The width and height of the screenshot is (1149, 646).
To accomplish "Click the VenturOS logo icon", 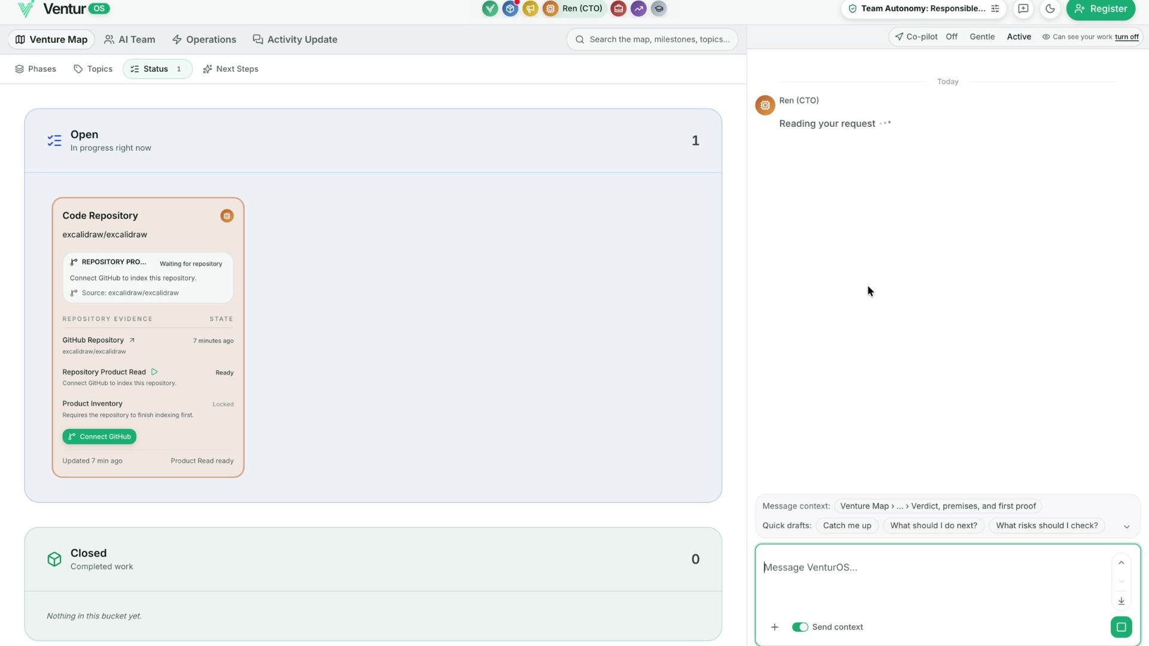I will [x=26, y=9].
